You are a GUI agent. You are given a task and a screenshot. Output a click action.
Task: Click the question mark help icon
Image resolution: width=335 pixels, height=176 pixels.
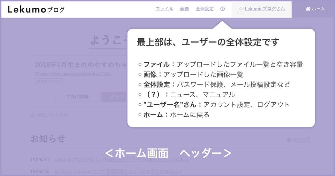tap(222, 9)
